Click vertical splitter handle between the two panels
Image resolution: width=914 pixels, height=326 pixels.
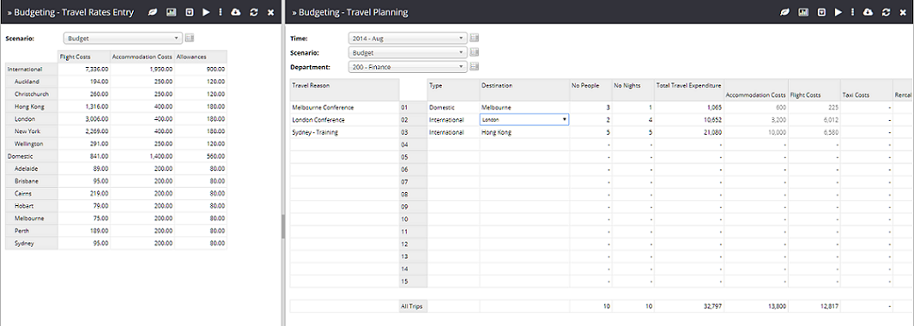coord(283,226)
